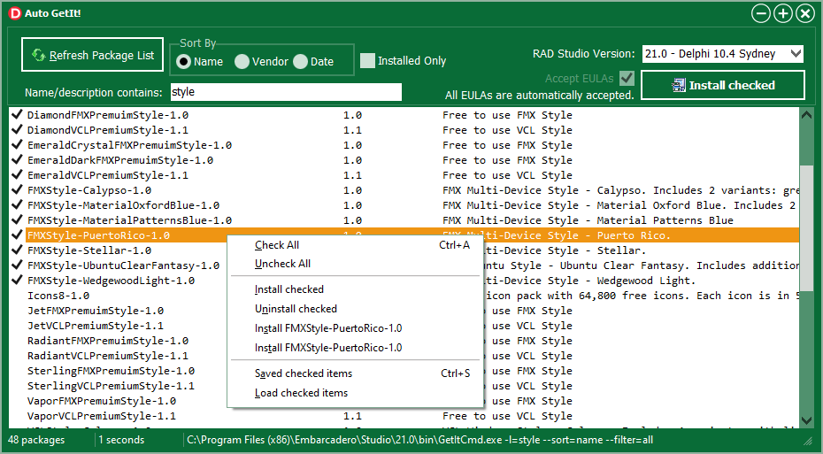Click first Install FMXStyle-PuertoRico-1.0 menu entry
Screen dimensions: 823x454
pyautogui.click(x=356, y=328)
